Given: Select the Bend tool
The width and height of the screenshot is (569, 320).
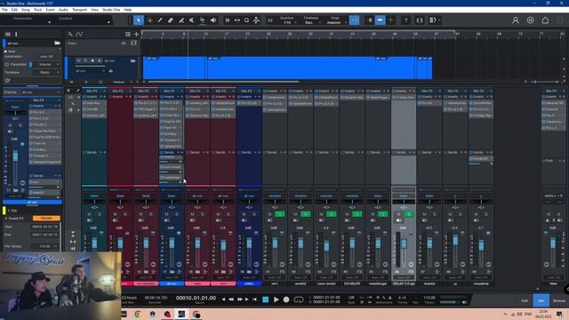Looking at the screenshot, I should pyautogui.click(x=203, y=20).
